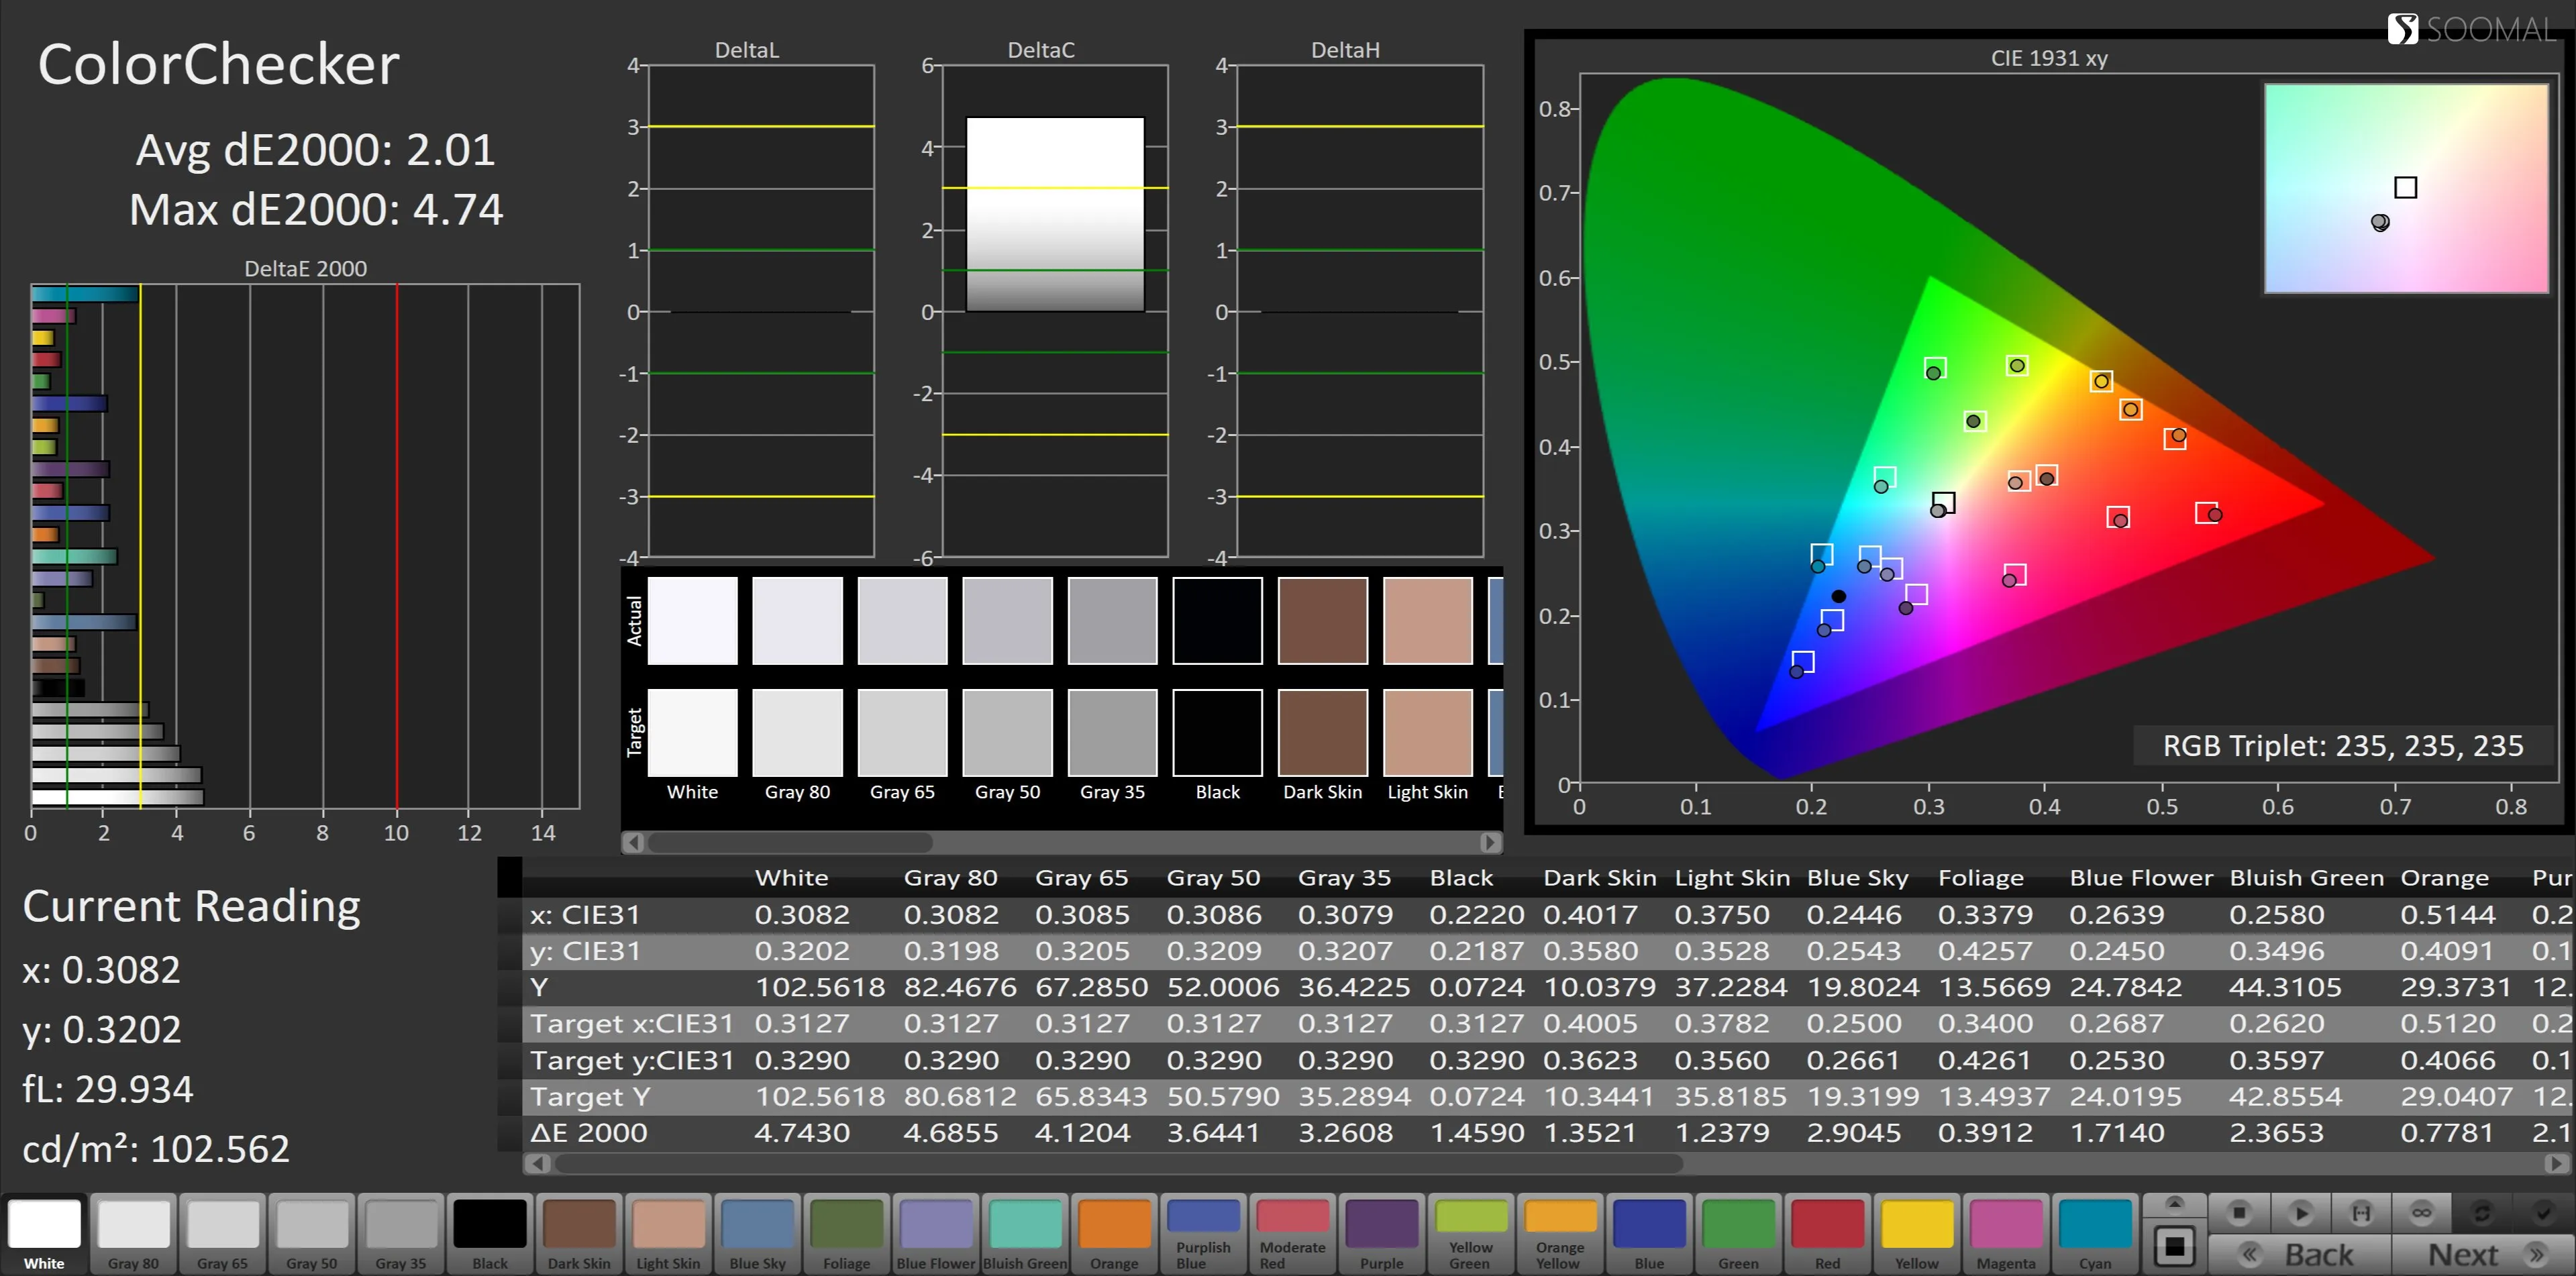The width and height of the screenshot is (2576, 1276).
Task: Click the Actual Gray 50 swatch thumbnail
Action: pos(1007,620)
